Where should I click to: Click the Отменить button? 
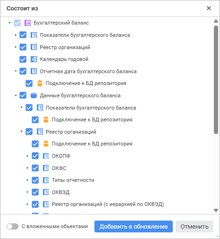(x=195, y=227)
